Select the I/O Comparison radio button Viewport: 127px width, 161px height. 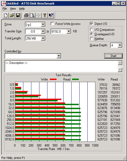[x=92, y=30]
